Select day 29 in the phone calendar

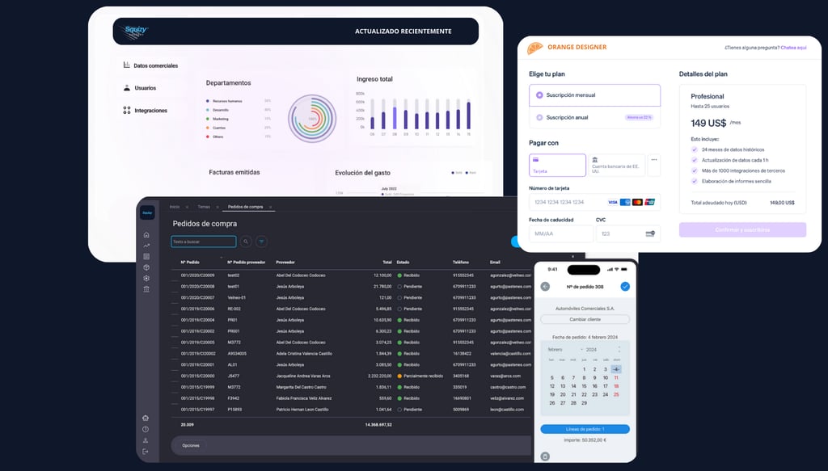584,403
